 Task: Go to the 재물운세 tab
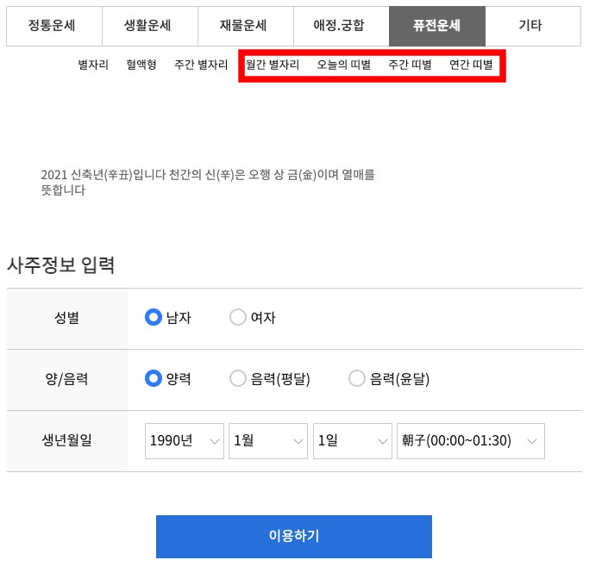tap(245, 26)
